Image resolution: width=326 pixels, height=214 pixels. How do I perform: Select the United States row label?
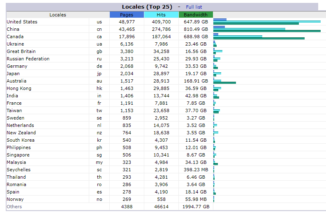click(22, 22)
